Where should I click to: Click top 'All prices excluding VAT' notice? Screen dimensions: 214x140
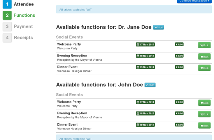pos(134,10)
